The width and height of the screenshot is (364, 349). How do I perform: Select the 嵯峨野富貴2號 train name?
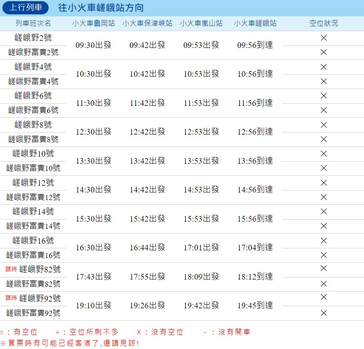[x=33, y=52]
